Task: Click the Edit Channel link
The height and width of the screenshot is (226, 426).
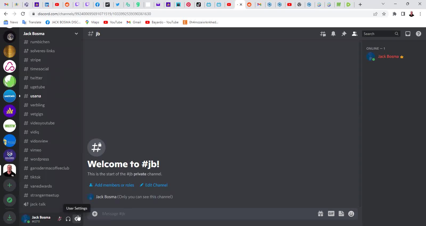Action: pyautogui.click(x=154, y=185)
